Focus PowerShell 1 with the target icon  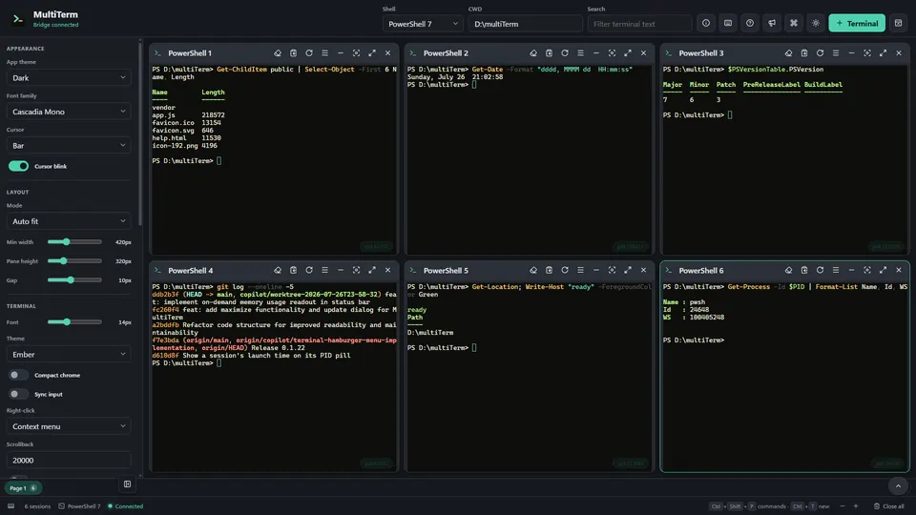point(356,53)
